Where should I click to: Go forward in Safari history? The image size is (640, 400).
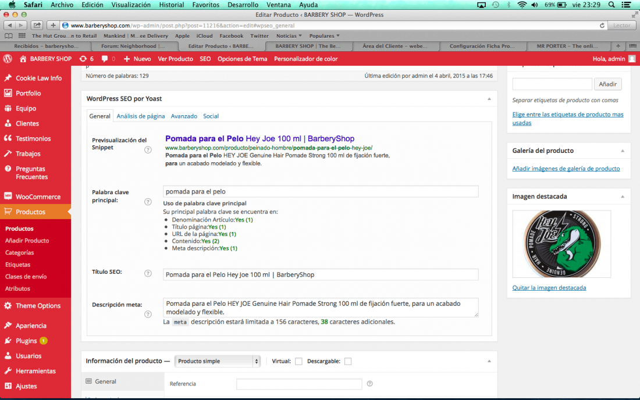click(x=20, y=25)
